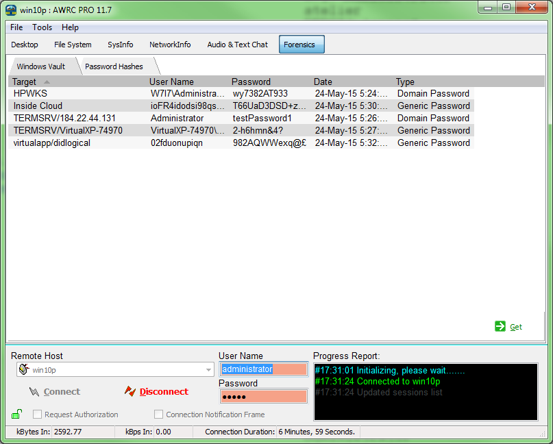This screenshot has width=553, height=444.
Task: Click password cell wy7382AT933
Action: [x=260, y=93]
